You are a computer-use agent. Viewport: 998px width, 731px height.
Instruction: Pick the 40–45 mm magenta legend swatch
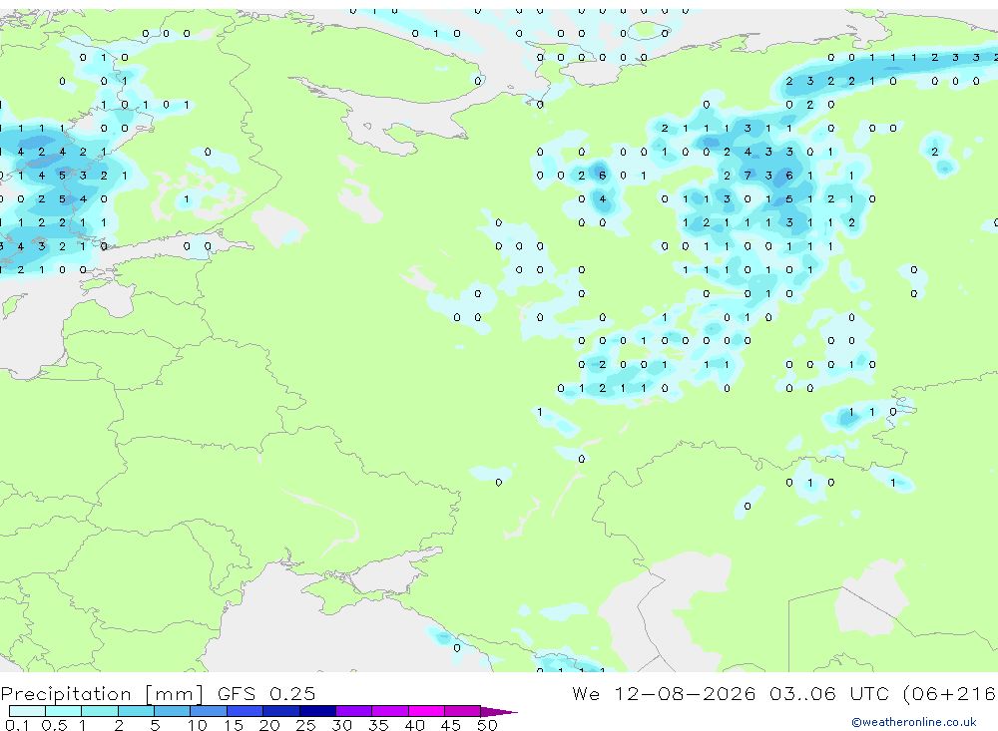click(x=426, y=711)
